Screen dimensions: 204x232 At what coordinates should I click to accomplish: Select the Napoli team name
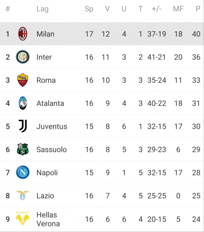(x=47, y=173)
